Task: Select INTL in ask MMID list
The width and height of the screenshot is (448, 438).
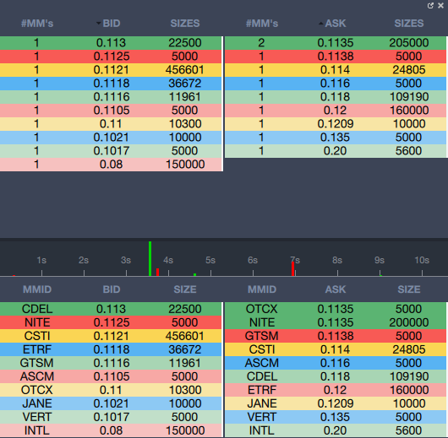Action: [x=262, y=430]
